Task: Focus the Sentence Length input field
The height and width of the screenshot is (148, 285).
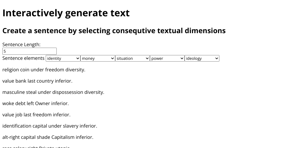Action: click(x=29, y=51)
